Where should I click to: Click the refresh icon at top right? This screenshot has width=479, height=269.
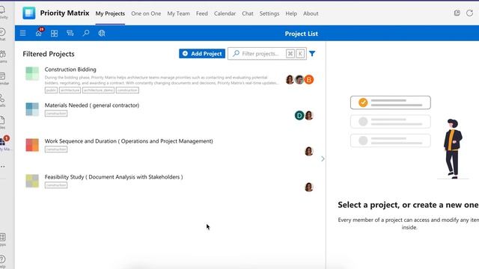[469, 13]
